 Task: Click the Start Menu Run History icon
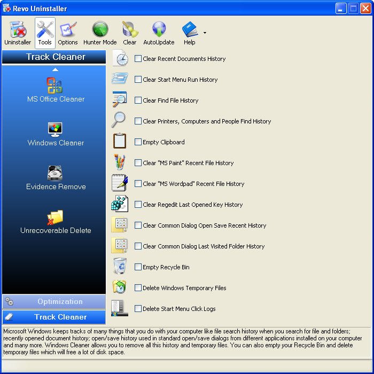click(x=120, y=79)
